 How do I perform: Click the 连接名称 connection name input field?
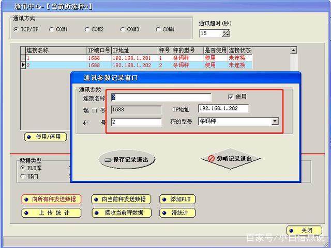160,97
